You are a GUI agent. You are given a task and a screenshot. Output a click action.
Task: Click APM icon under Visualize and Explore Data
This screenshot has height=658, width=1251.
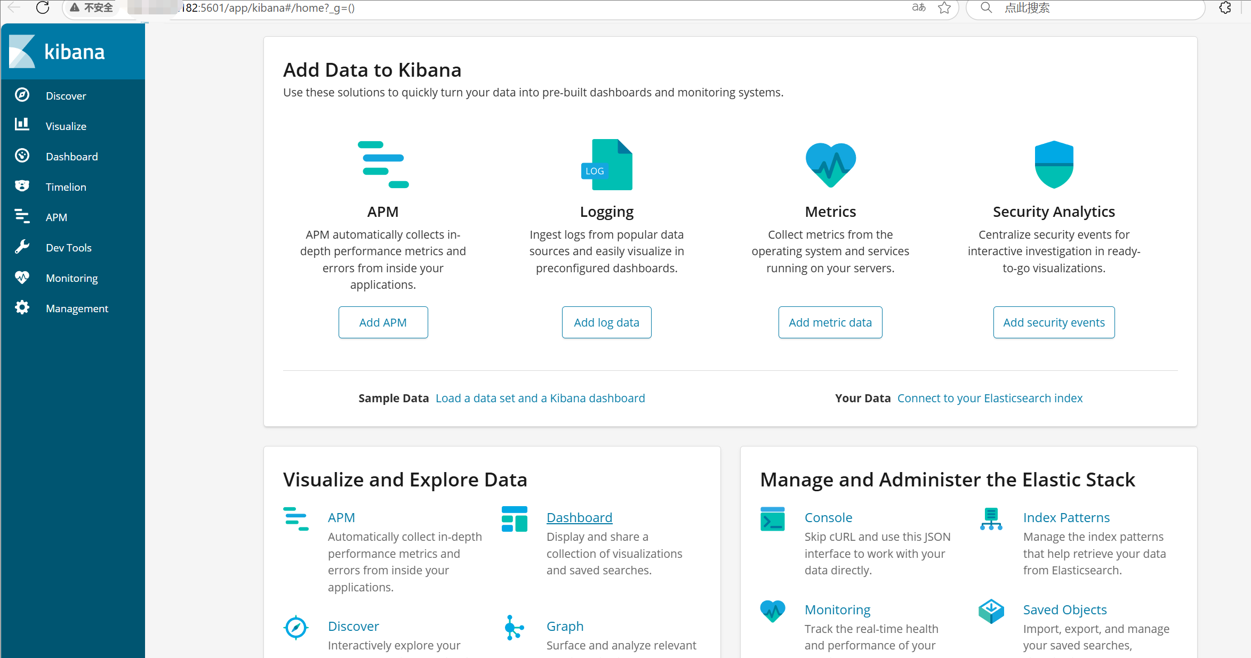(296, 518)
